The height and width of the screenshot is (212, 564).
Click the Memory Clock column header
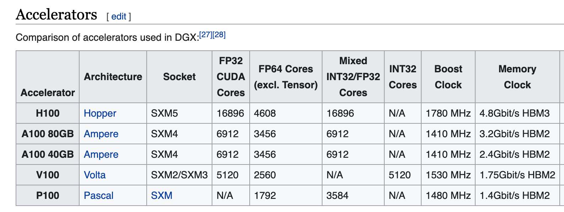point(517,77)
